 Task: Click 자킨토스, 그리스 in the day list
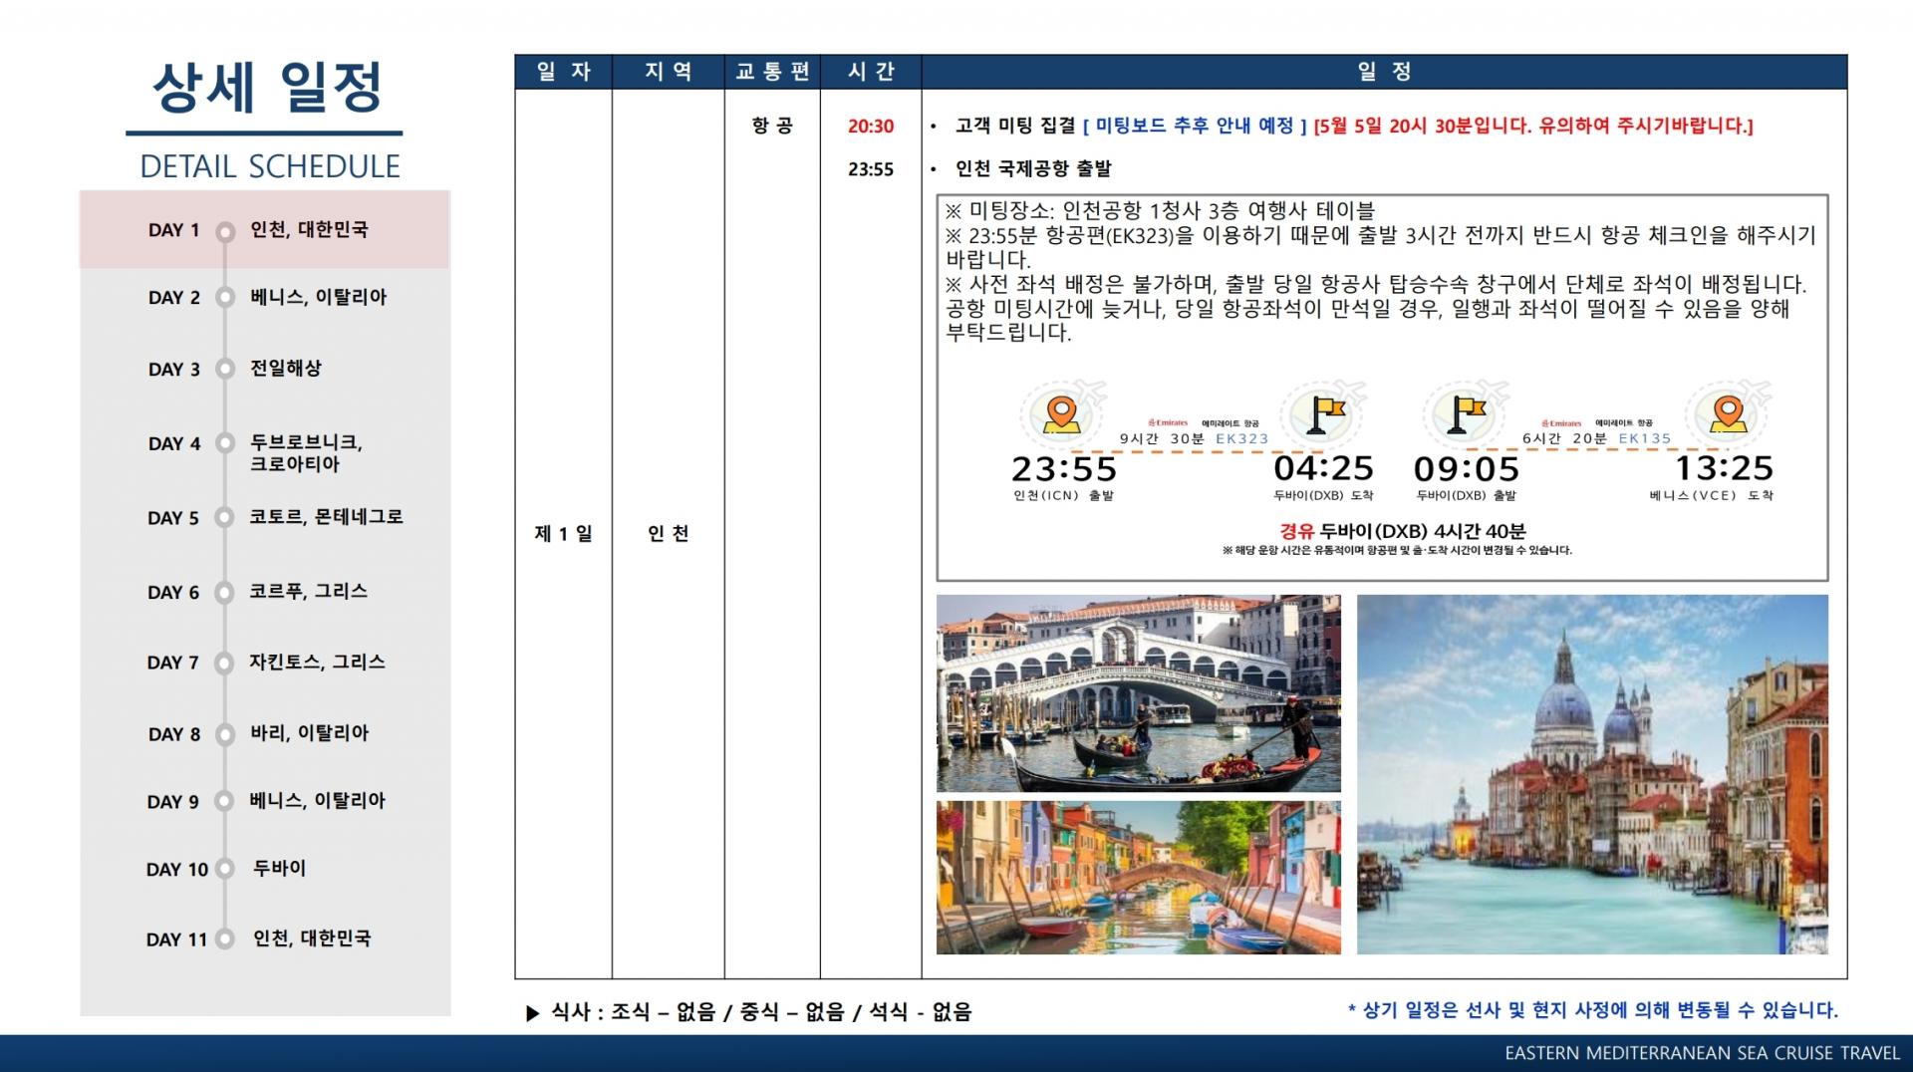click(317, 662)
